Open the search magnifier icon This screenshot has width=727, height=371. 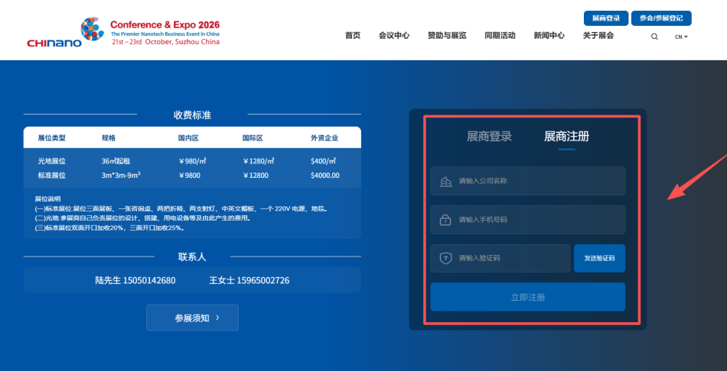(x=654, y=37)
